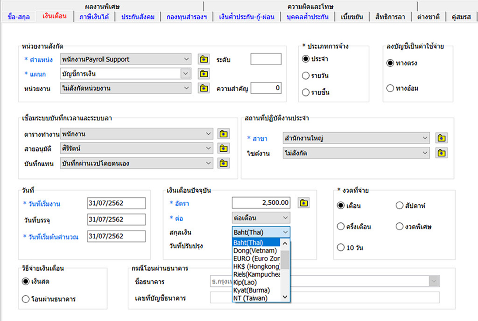Viewport: 478px width, 321px height.
Task: Open the folder lookup for ตารางทำงาน
Action: tap(224, 134)
